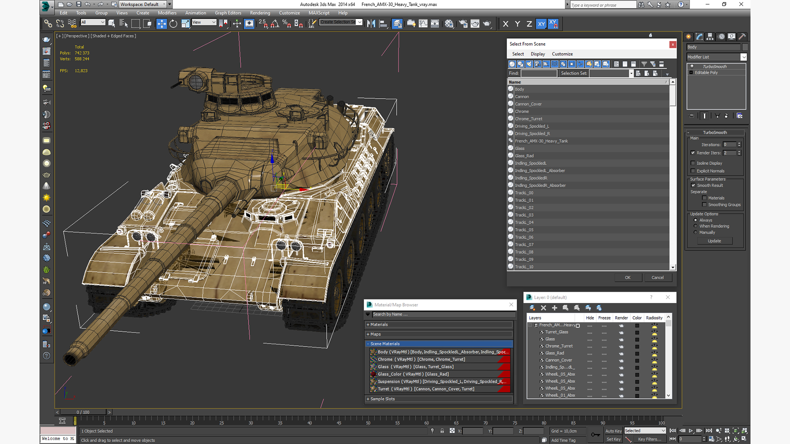Toggle Angle Snap in main toolbar
The height and width of the screenshot is (444, 790).
(x=275, y=24)
